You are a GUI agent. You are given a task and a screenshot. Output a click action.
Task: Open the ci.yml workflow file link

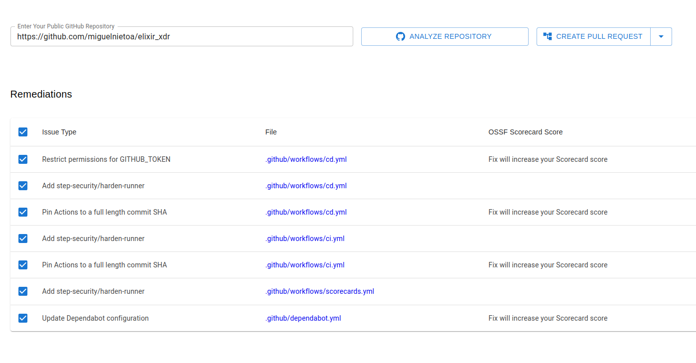tap(305, 238)
